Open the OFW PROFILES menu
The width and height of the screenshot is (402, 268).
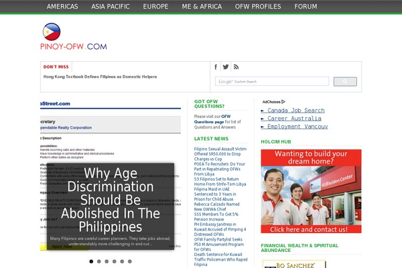(x=258, y=7)
